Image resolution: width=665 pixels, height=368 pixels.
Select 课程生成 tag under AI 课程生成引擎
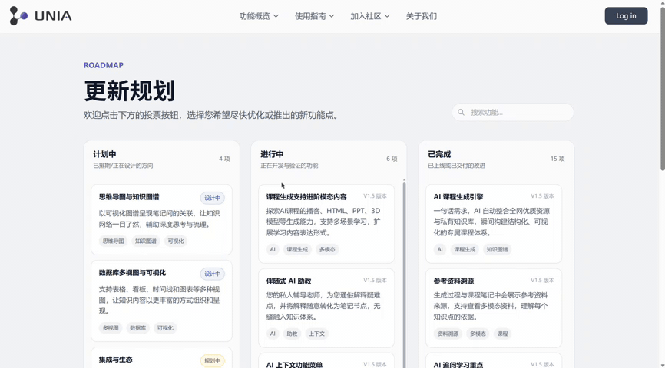(465, 249)
